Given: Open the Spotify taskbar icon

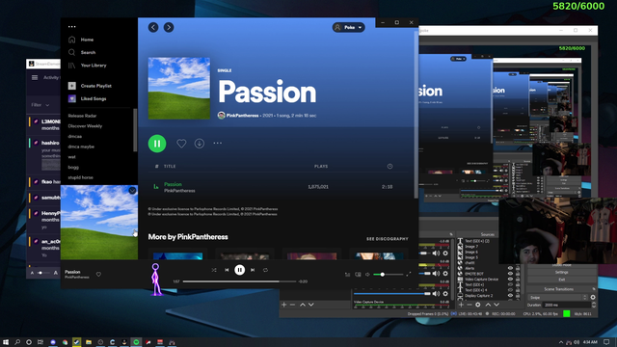Looking at the screenshot, I should (x=136, y=342).
